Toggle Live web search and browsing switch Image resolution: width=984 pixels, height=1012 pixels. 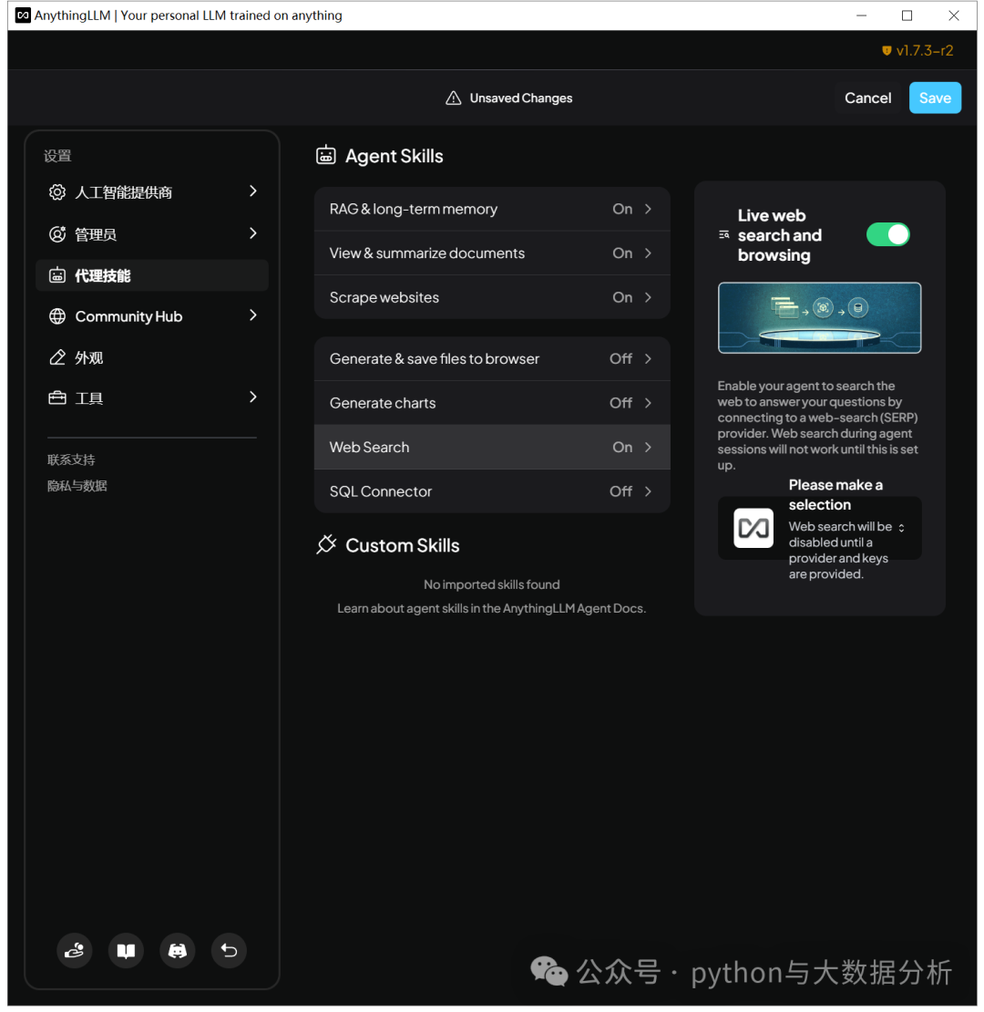point(888,235)
